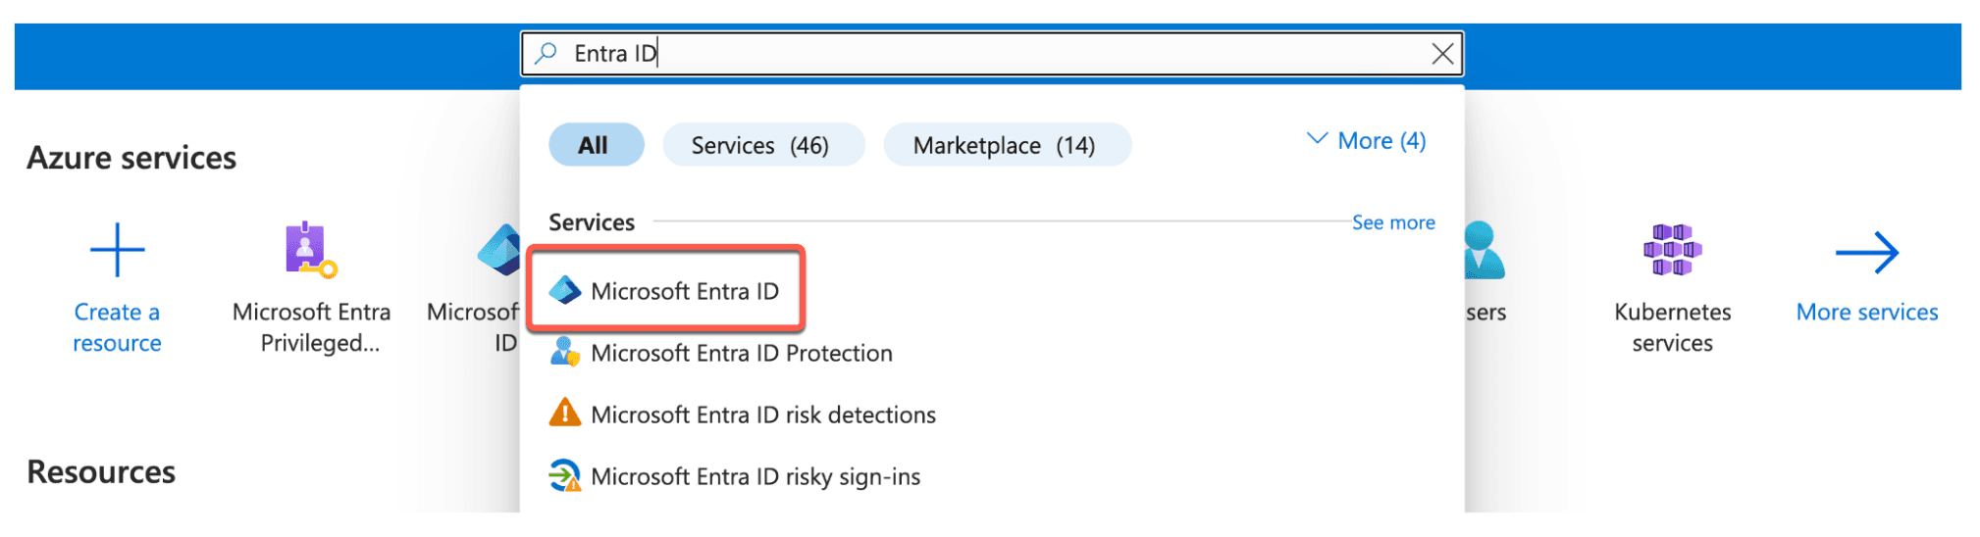Click the More services arrow icon
The height and width of the screenshot is (537, 1980).
1866,253
